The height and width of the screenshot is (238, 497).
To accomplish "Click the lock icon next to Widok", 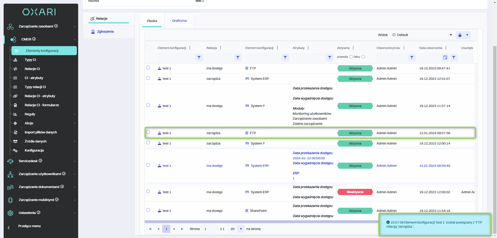I will tap(460, 35).
